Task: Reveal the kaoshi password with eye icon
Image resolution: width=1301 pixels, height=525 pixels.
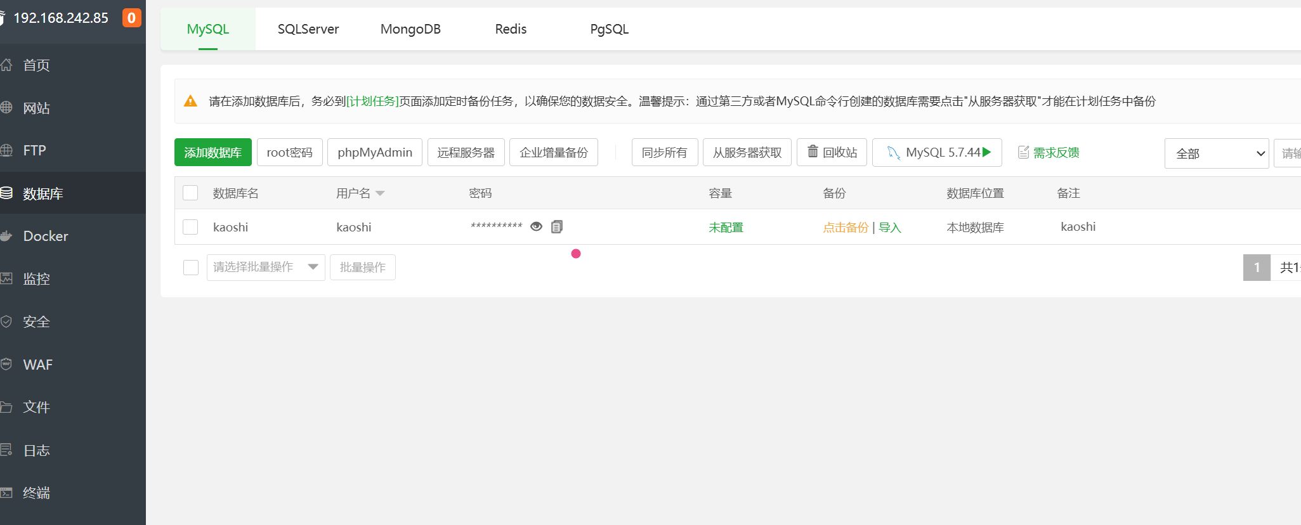Action: click(x=536, y=227)
